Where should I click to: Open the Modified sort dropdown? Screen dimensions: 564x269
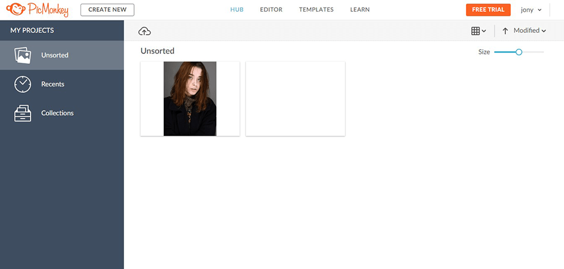pos(529,31)
